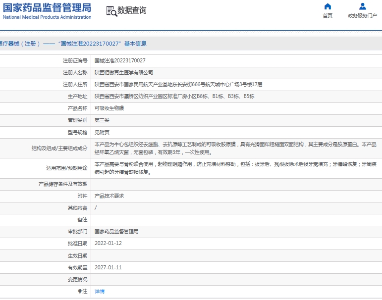Click structure description starting 本产品为牛心包组织
This screenshot has width=382, height=300.
click(235, 149)
